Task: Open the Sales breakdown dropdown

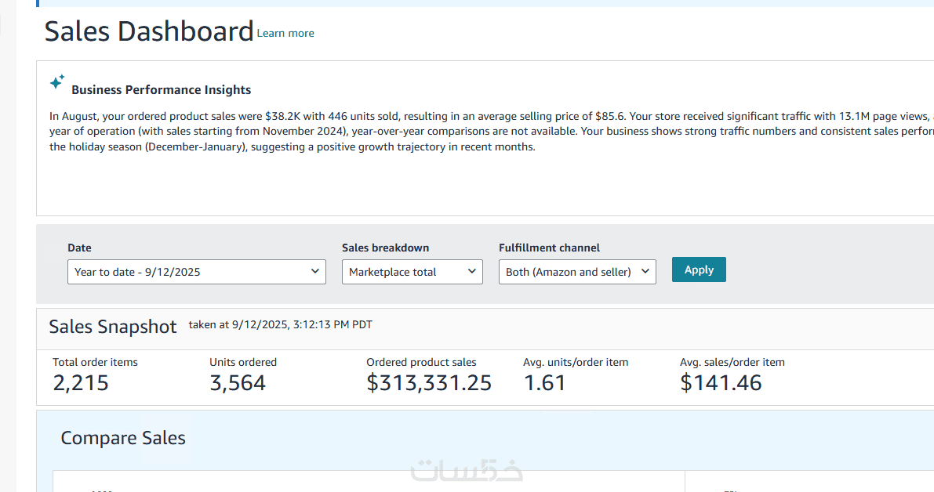Action: (x=412, y=272)
